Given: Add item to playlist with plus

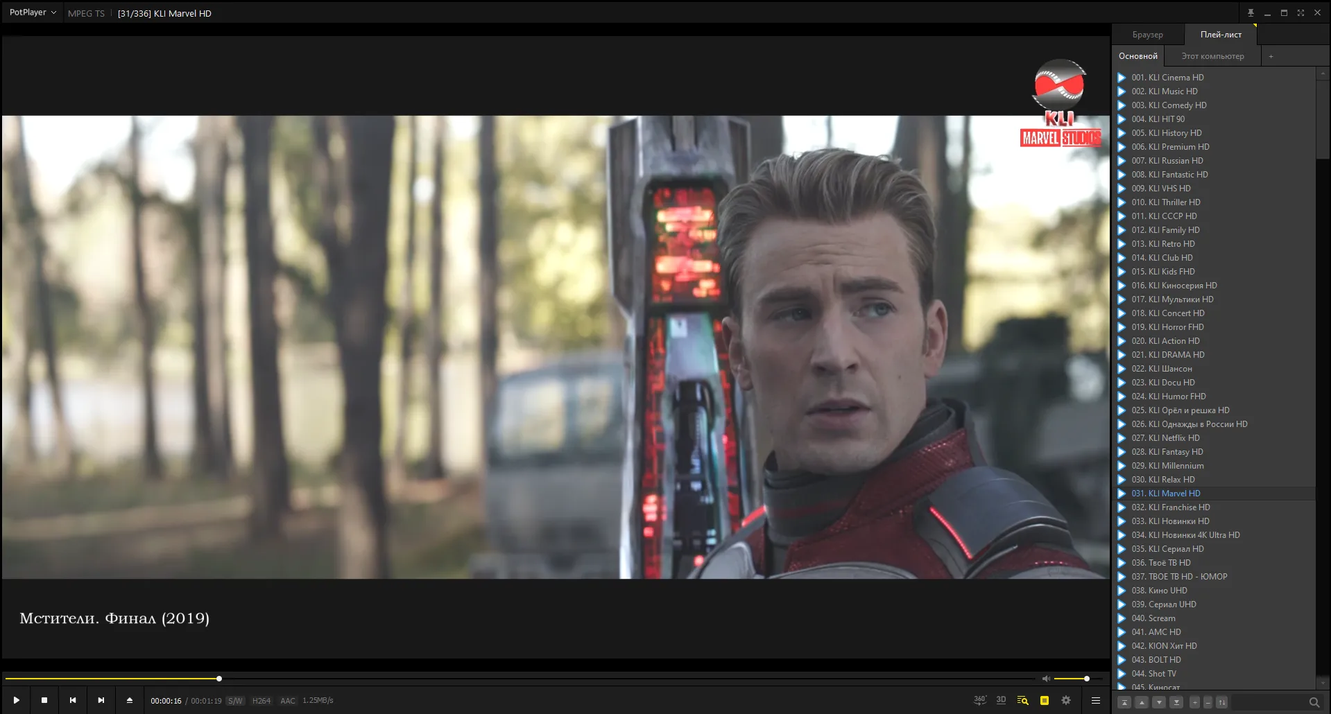Looking at the screenshot, I should [1194, 702].
